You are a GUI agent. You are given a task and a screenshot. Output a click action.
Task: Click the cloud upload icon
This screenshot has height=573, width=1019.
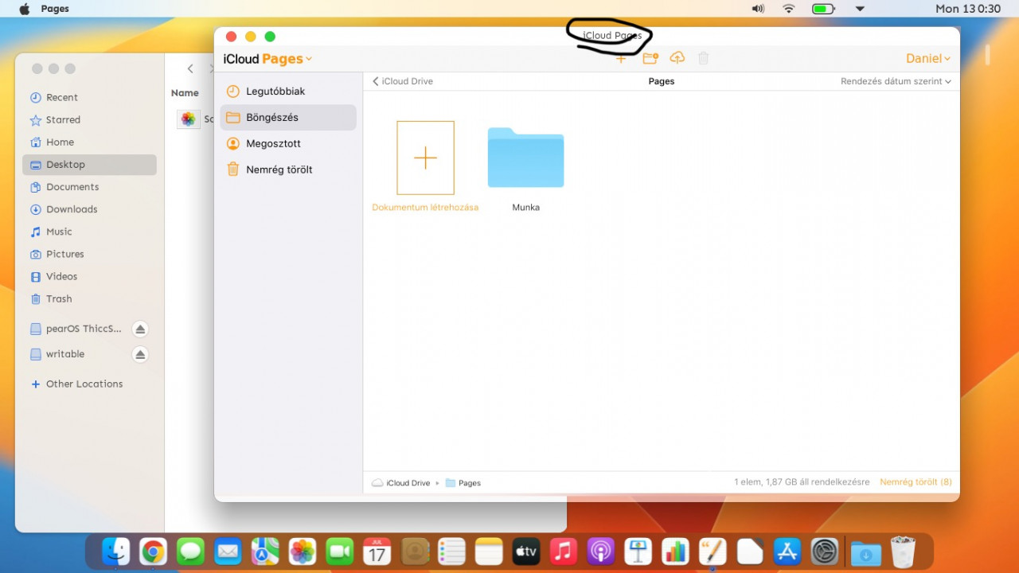coord(677,58)
